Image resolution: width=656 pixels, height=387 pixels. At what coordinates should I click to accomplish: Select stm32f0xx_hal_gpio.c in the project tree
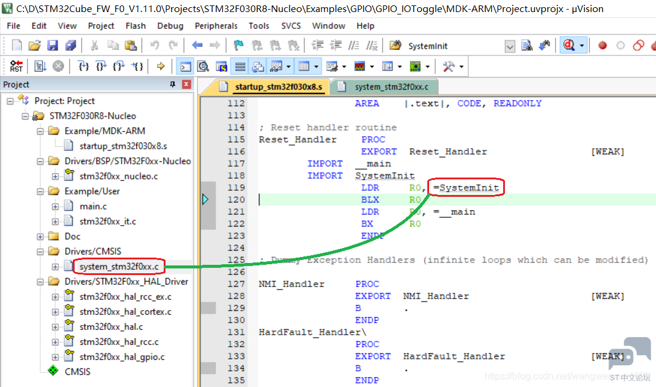click(x=122, y=357)
